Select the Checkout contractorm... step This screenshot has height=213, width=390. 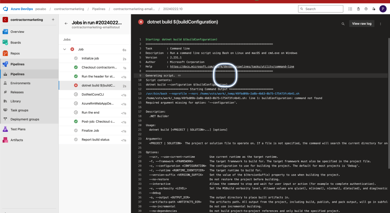[x=95, y=67]
